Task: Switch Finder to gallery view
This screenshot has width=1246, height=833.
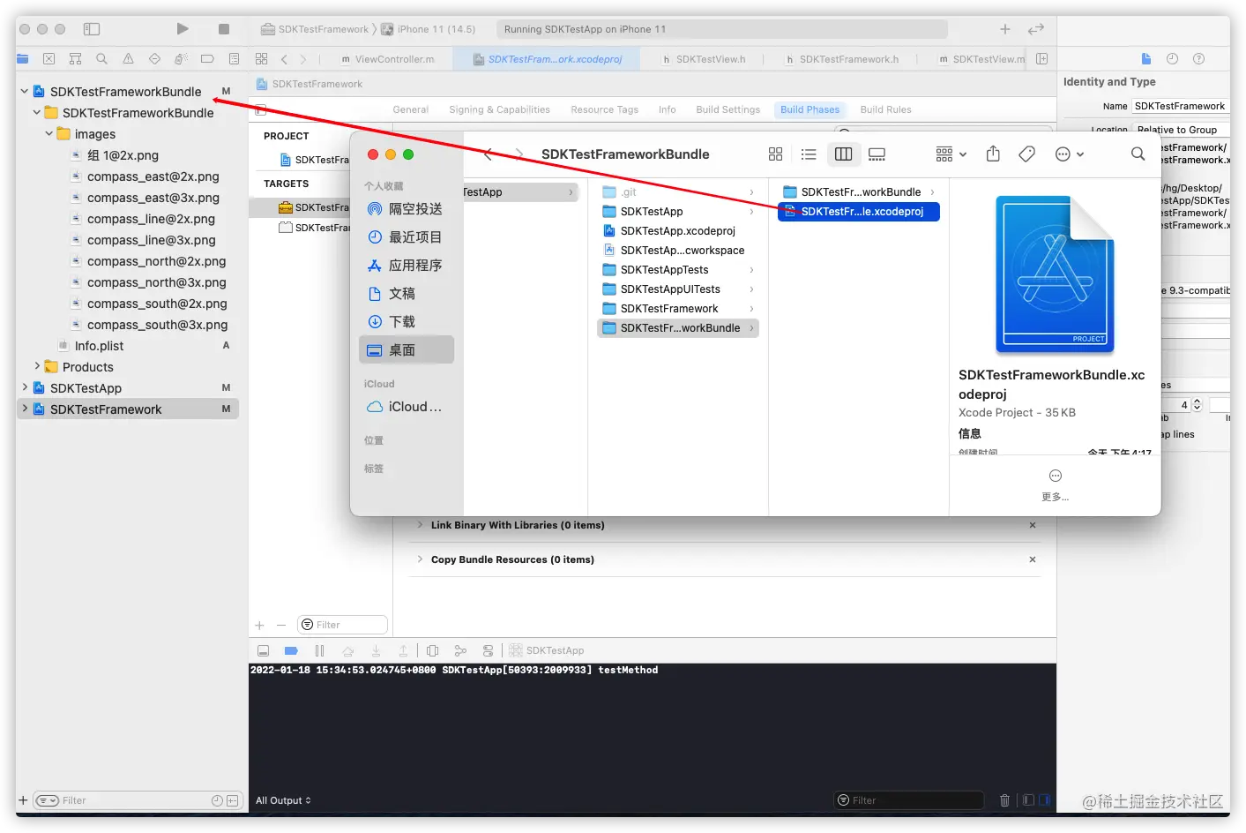Action: pos(877,154)
